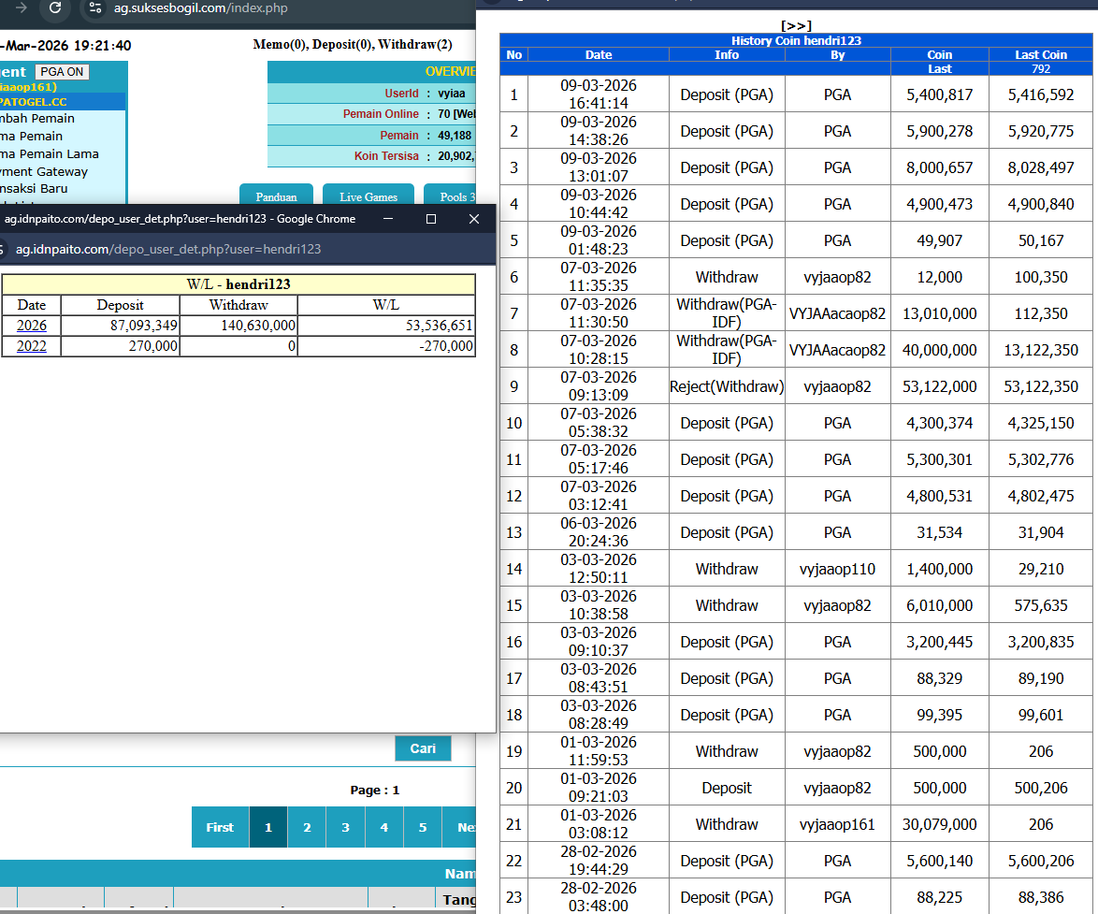Click the Date column header in History Coin
Image resolution: width=1098 pixels, height=914 pixels.
point(598,54)
